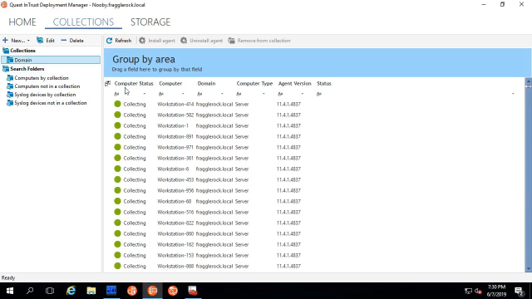The image size is (532, 299).
Task: Refresh the computer list
Action: pyautogui.click(x=119, y=41)
